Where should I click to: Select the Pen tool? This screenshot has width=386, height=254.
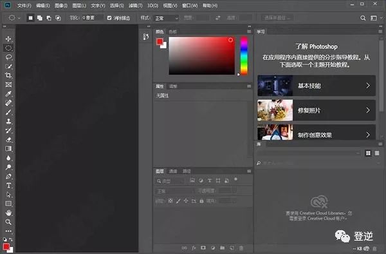(8, 177)
